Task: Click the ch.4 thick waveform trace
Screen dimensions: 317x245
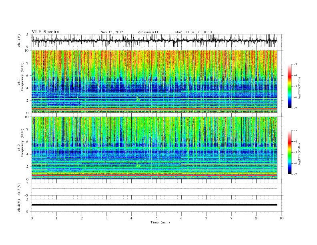Action: coord(154,205)
